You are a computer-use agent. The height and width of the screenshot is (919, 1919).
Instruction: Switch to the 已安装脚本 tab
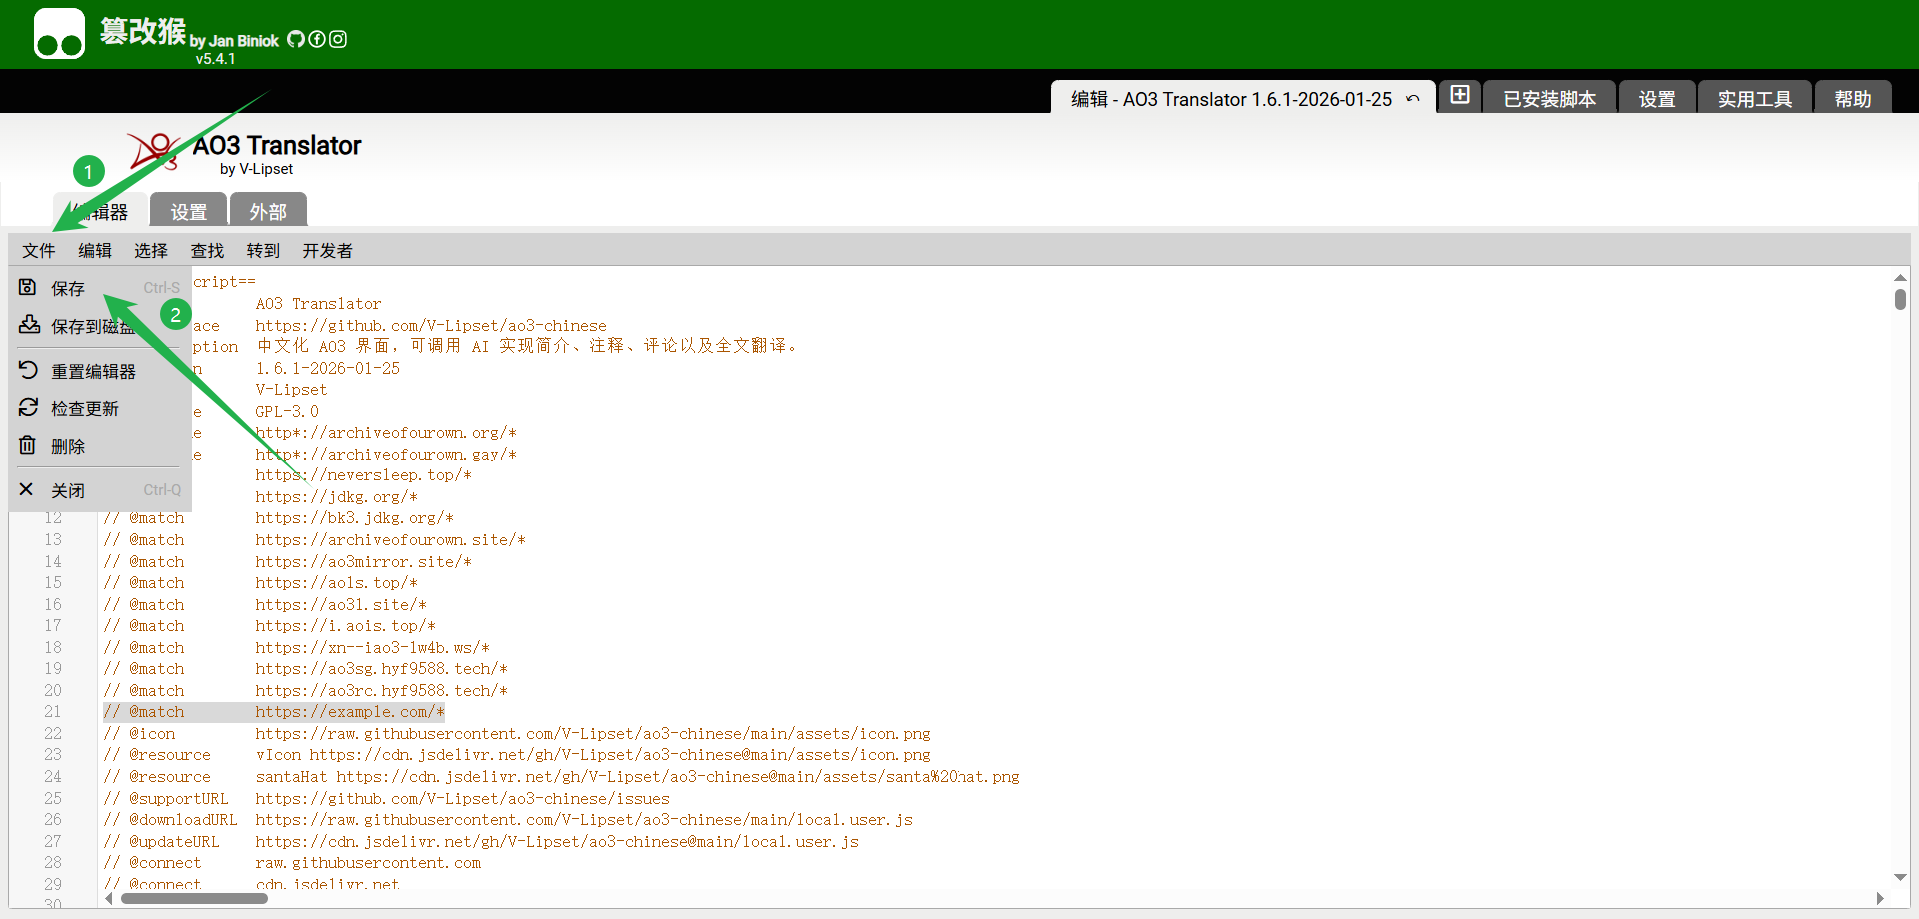click(1549, 99)
